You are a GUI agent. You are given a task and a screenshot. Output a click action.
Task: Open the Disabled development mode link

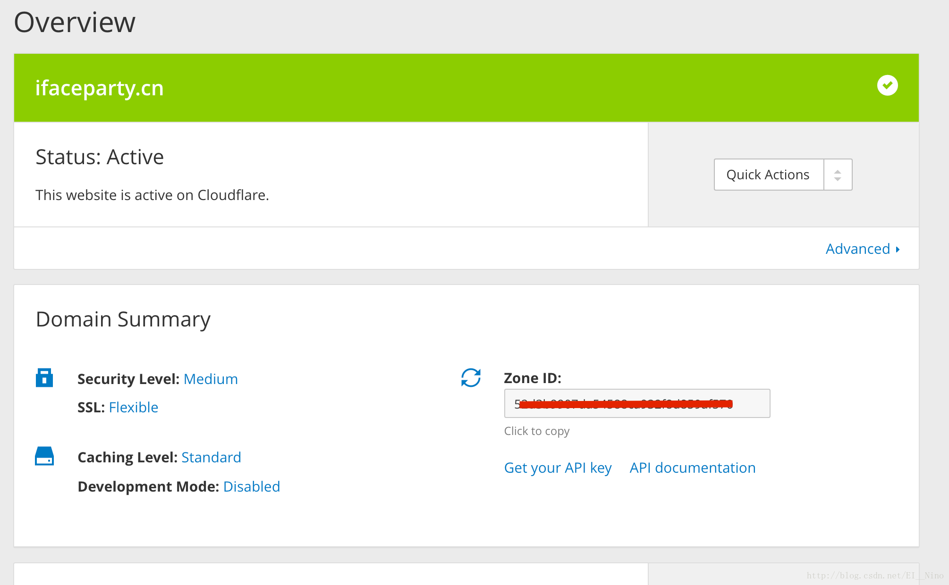(x=252, y=486)
